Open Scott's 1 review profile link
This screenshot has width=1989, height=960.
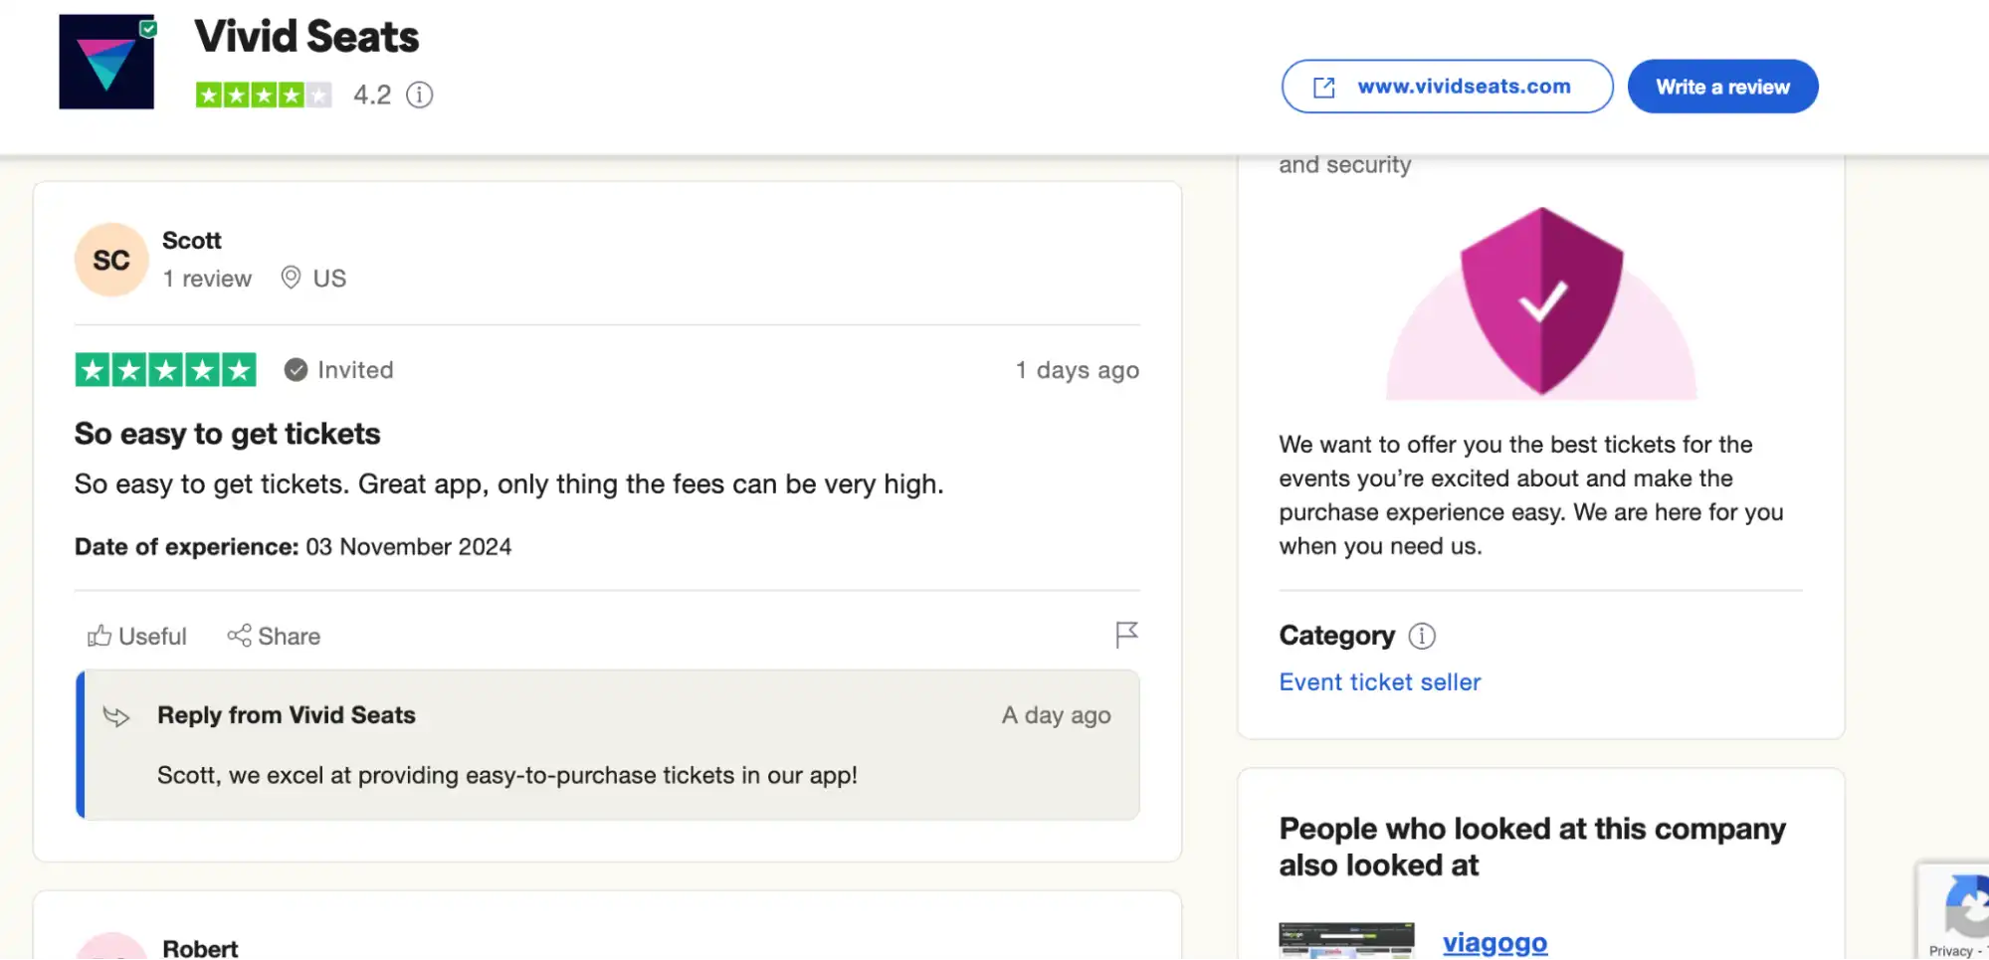[207, 278]
